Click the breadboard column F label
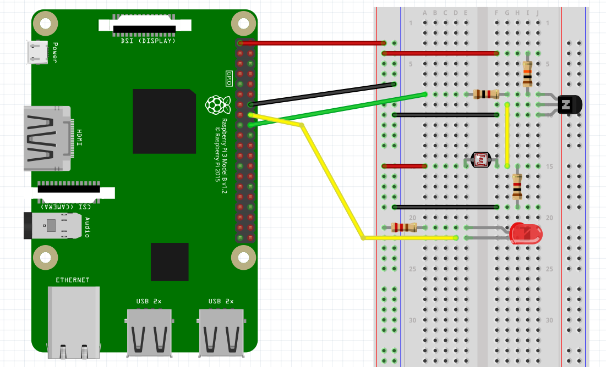This screenshot has height=367, width=606. (x=496, y=13)
